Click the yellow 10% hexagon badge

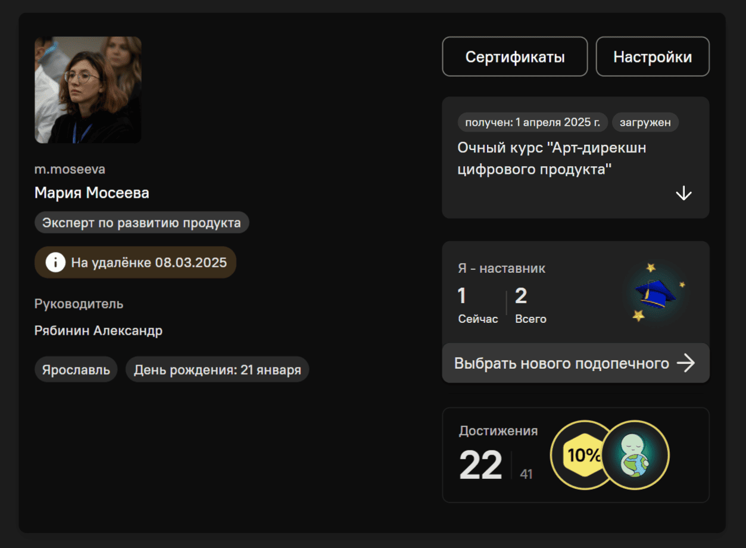[582, 456]
